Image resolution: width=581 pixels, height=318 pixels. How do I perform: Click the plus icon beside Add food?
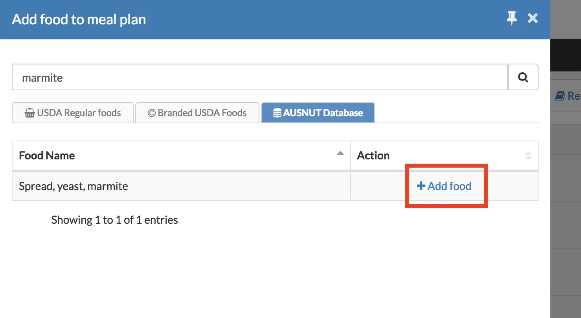coord(421,186)
